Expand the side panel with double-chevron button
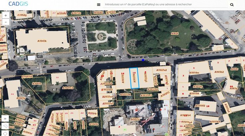Screen dimensions: 245x136 5,118
